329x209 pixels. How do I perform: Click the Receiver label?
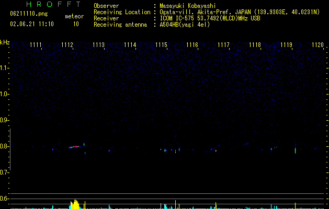click(106, 18)
